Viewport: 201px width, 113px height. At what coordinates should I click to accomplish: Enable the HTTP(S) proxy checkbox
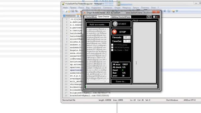coord(112,45)
